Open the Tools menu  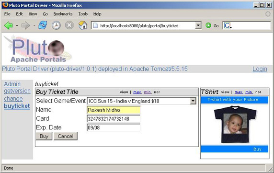pyautogui.click(x=83, y=14)
